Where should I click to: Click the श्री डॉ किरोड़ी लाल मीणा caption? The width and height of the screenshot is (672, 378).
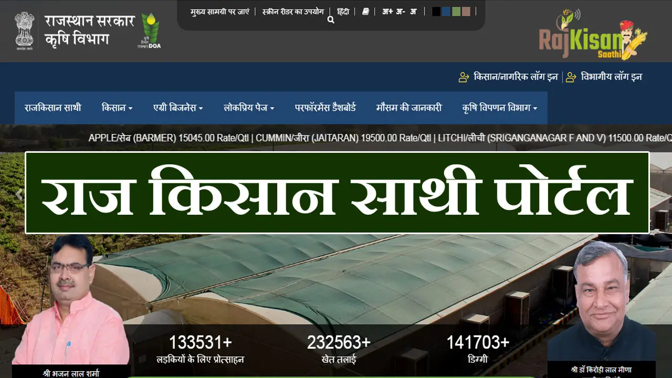602,370
